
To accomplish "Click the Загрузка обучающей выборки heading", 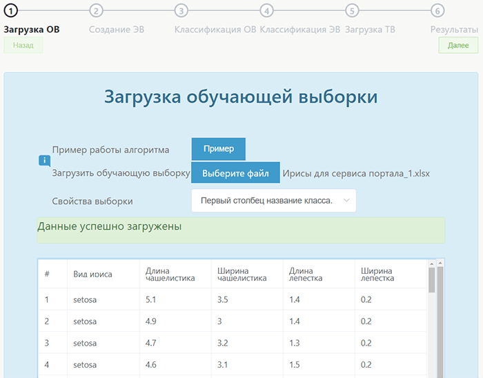I will click(241, 97).
